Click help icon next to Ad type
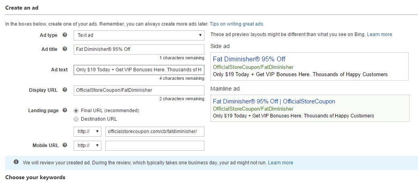418x184 pixels. 64,35
